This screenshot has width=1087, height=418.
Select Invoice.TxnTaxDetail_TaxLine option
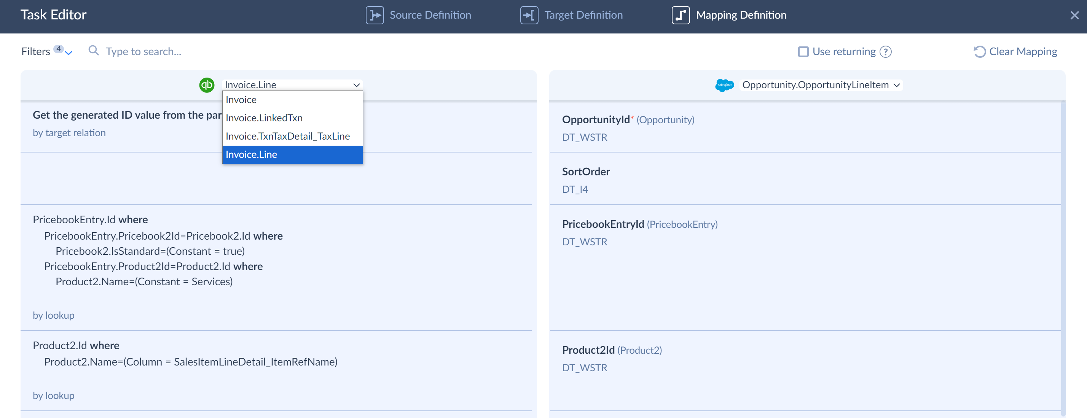pos(288,136)
